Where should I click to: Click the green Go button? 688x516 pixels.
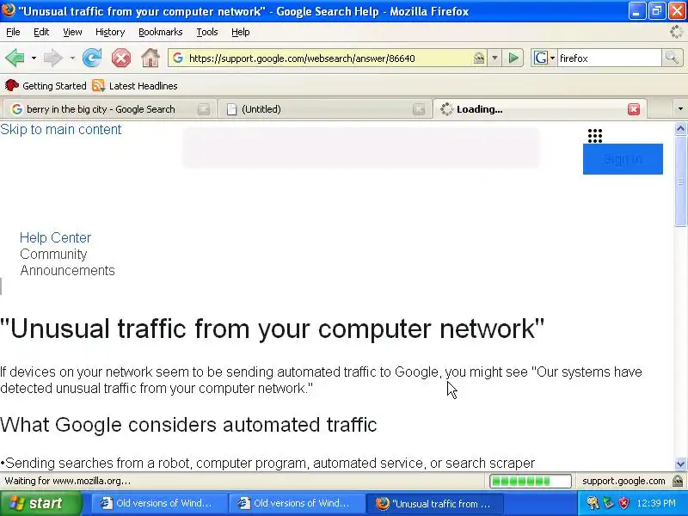click(513, 58)
